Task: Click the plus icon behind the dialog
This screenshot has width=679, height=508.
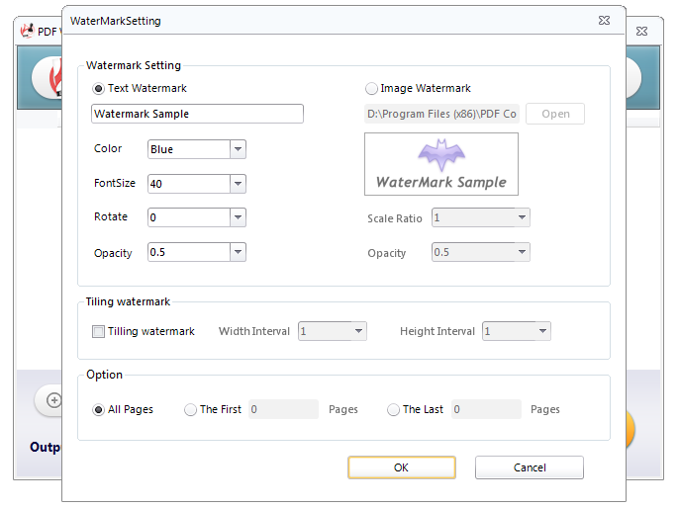Action: click(x=52, y=400)
